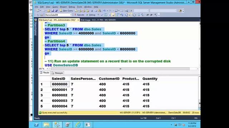Open the Object Explorer side panel
The height and width of the screenshot is (128, 229).
(x=35, y=27)
